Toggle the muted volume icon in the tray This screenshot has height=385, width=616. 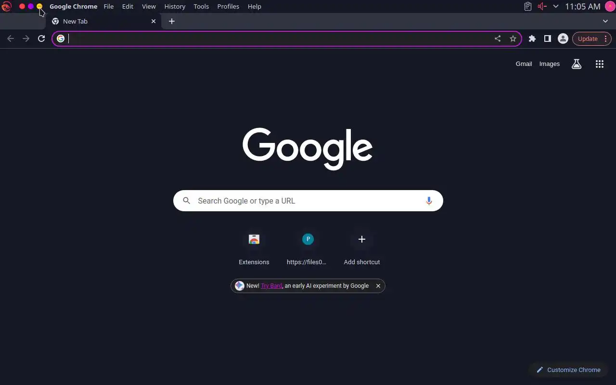542,6
